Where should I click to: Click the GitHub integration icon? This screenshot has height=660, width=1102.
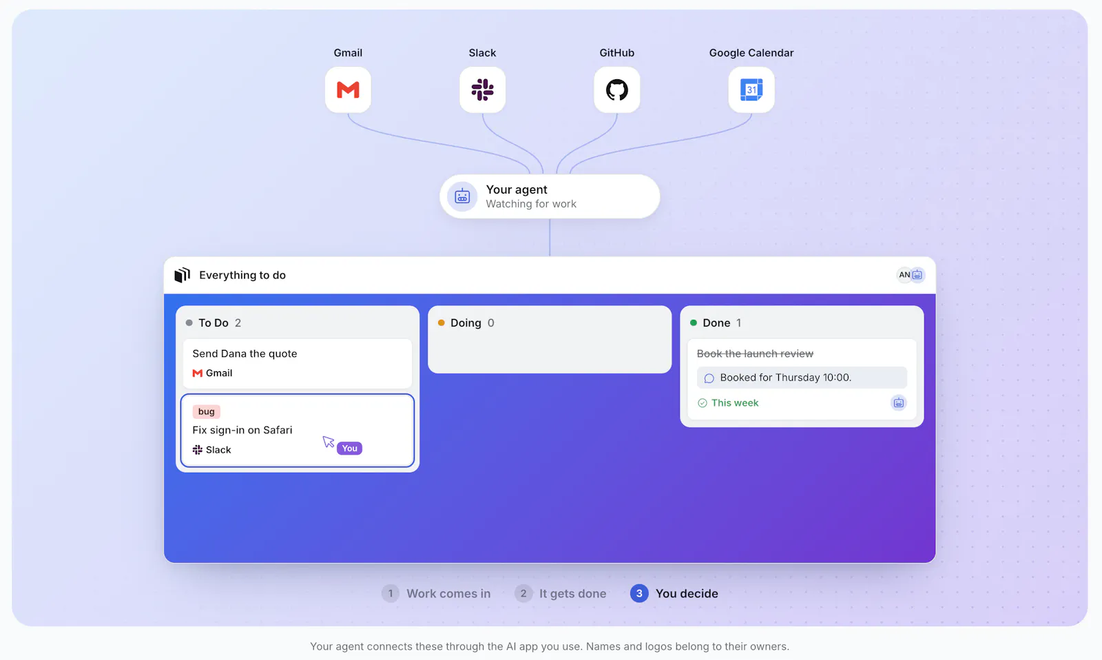pos(616,90)
